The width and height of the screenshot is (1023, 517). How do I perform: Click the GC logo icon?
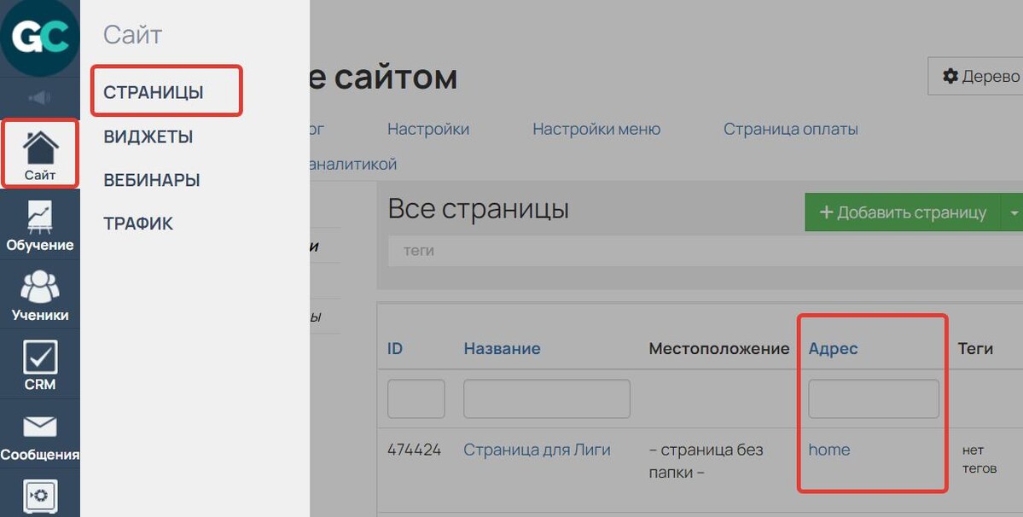pyautogui.click(x=40, y=38)
